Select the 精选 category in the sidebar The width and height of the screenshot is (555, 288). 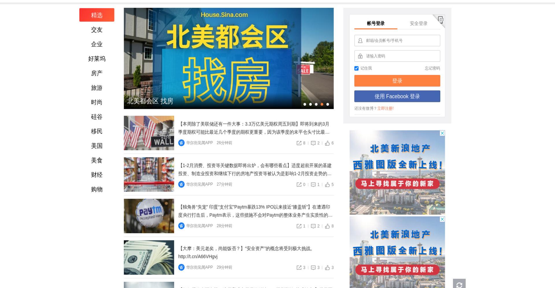97,15
